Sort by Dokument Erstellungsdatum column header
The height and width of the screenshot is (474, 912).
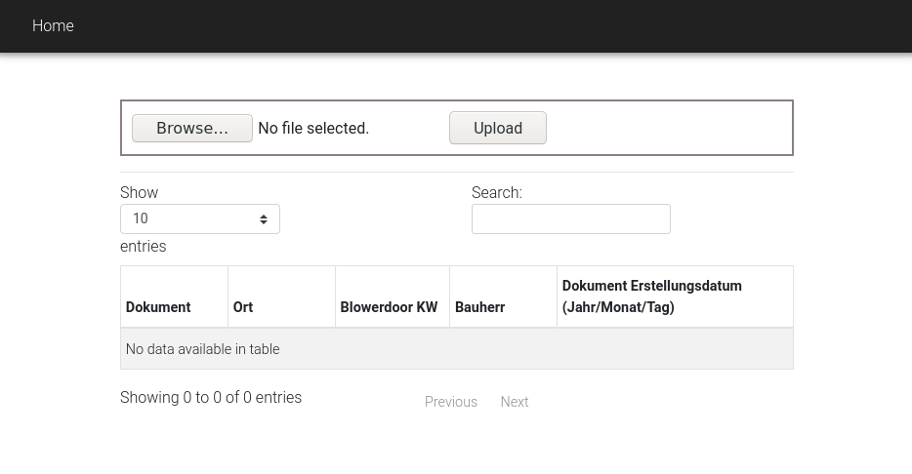(x=651, y=296)
